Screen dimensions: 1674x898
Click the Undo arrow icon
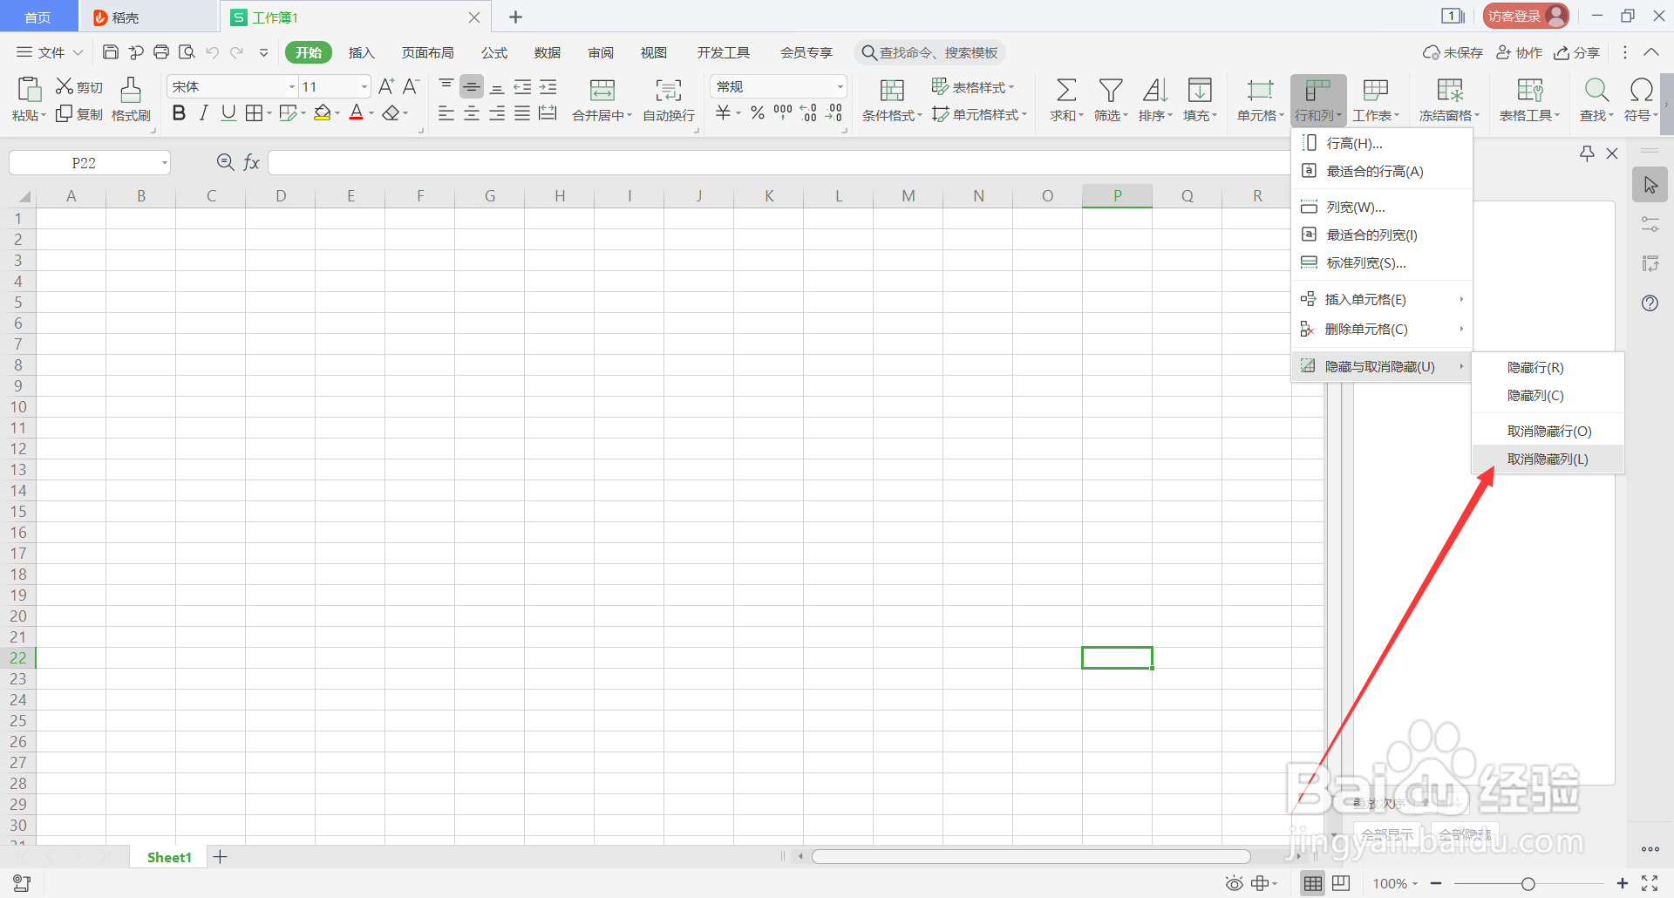click(212, 52)
